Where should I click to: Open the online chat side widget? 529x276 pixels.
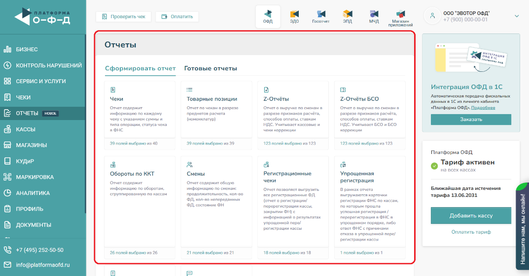pos(522,226)
